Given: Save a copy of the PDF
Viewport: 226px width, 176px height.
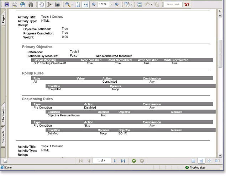Looking at the screenshot, I should (7, 4).
